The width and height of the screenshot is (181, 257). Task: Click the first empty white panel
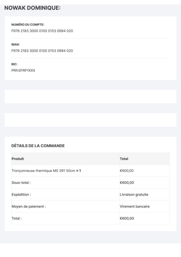(90, 97)
